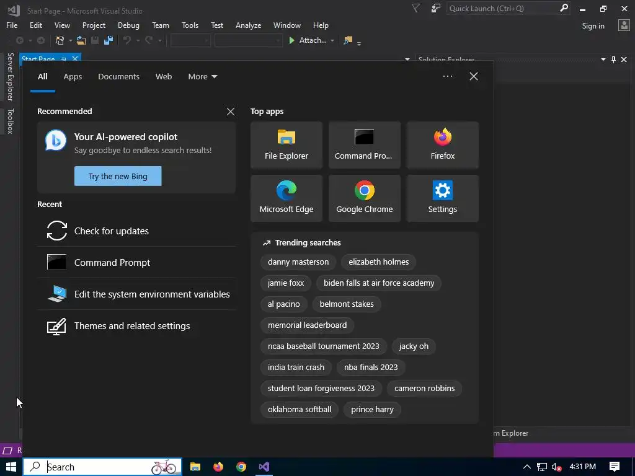Click the network tray icon
This screenshot has height=476, width=635.
[x=542, y=467]
